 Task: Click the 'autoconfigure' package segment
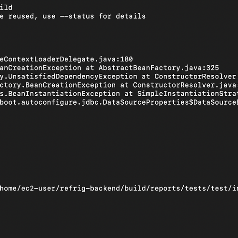pos(49,102)
